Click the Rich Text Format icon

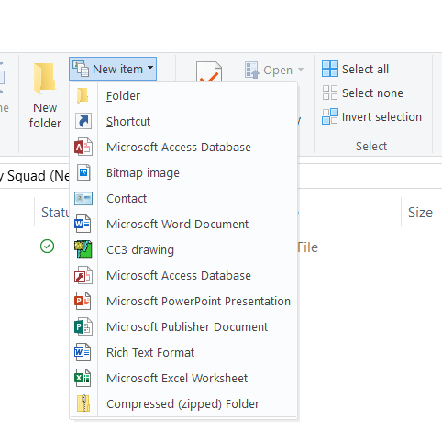(x=83, y=352)
